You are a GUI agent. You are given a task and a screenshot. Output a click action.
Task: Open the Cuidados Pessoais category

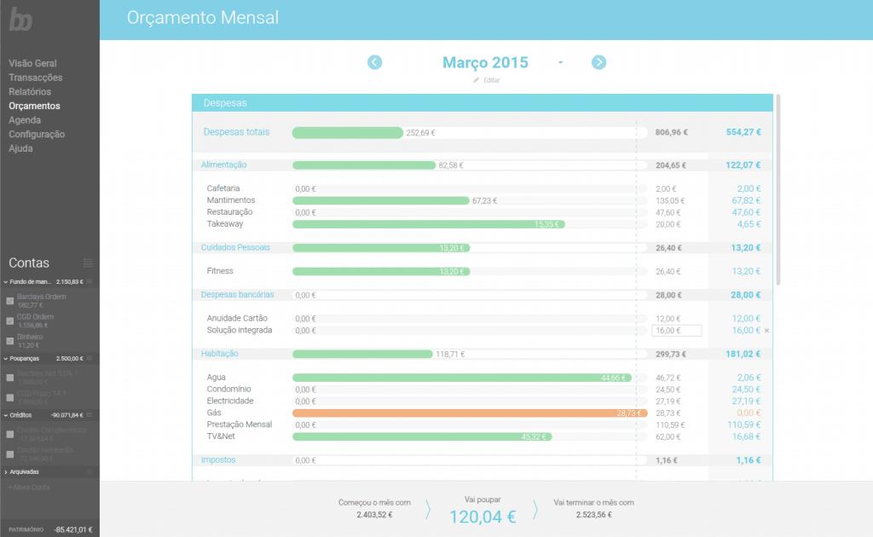coord(235,248)
